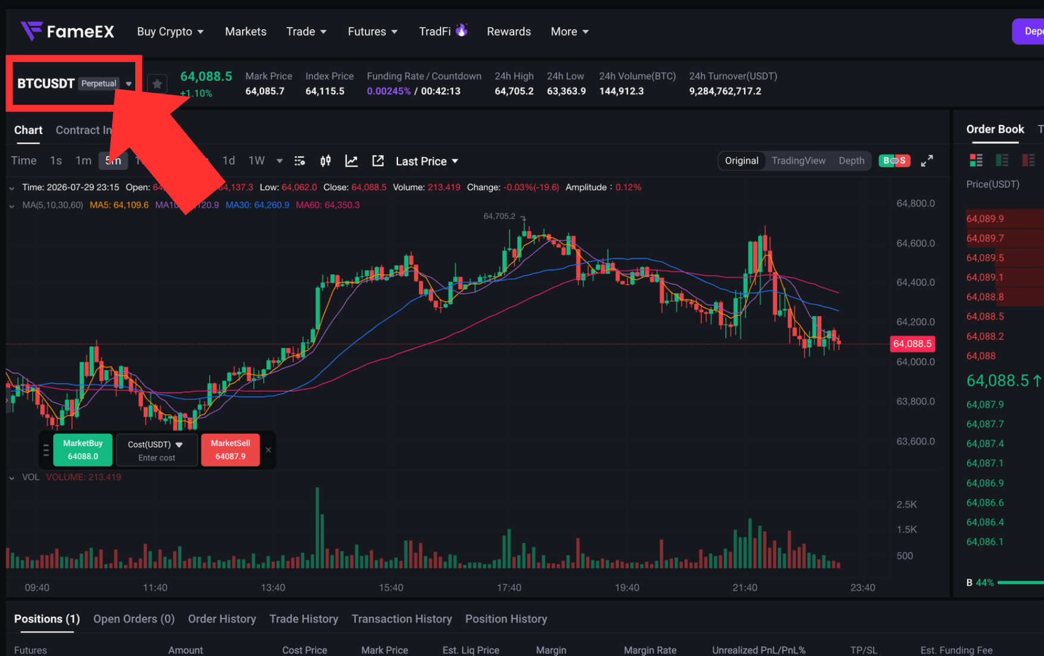1044x656 pixels.
Task: Grab the quick order panel drag handle
Action: pos(46,450)
